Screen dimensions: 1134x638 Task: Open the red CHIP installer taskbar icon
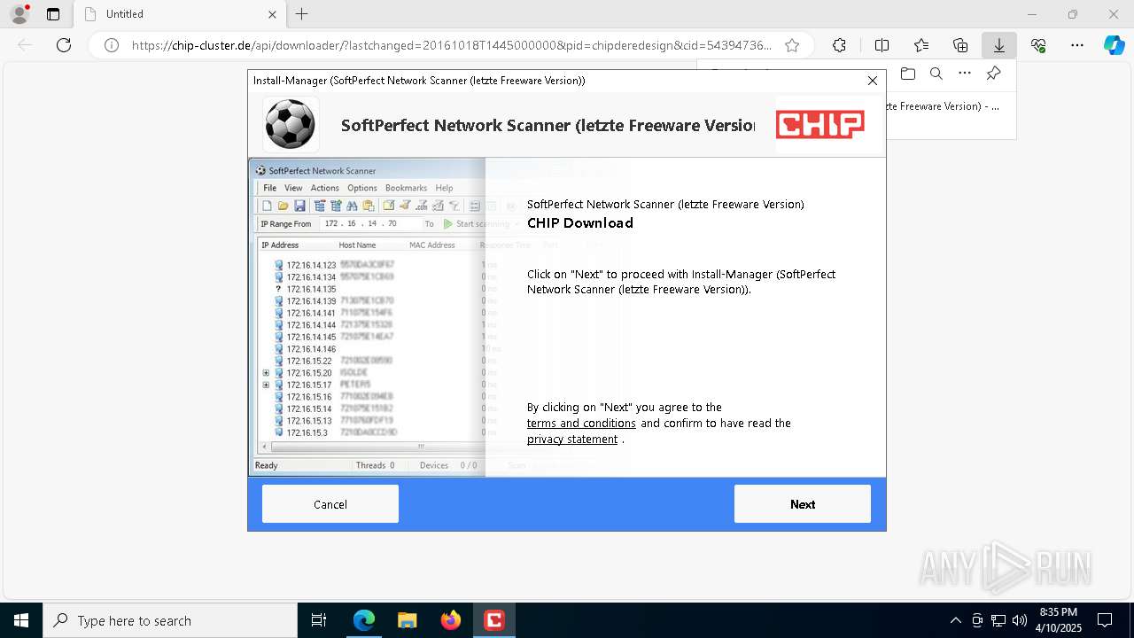pos(493,620)
